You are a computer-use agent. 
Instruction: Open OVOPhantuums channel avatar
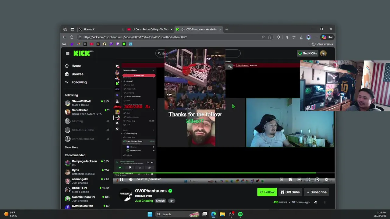126,195
